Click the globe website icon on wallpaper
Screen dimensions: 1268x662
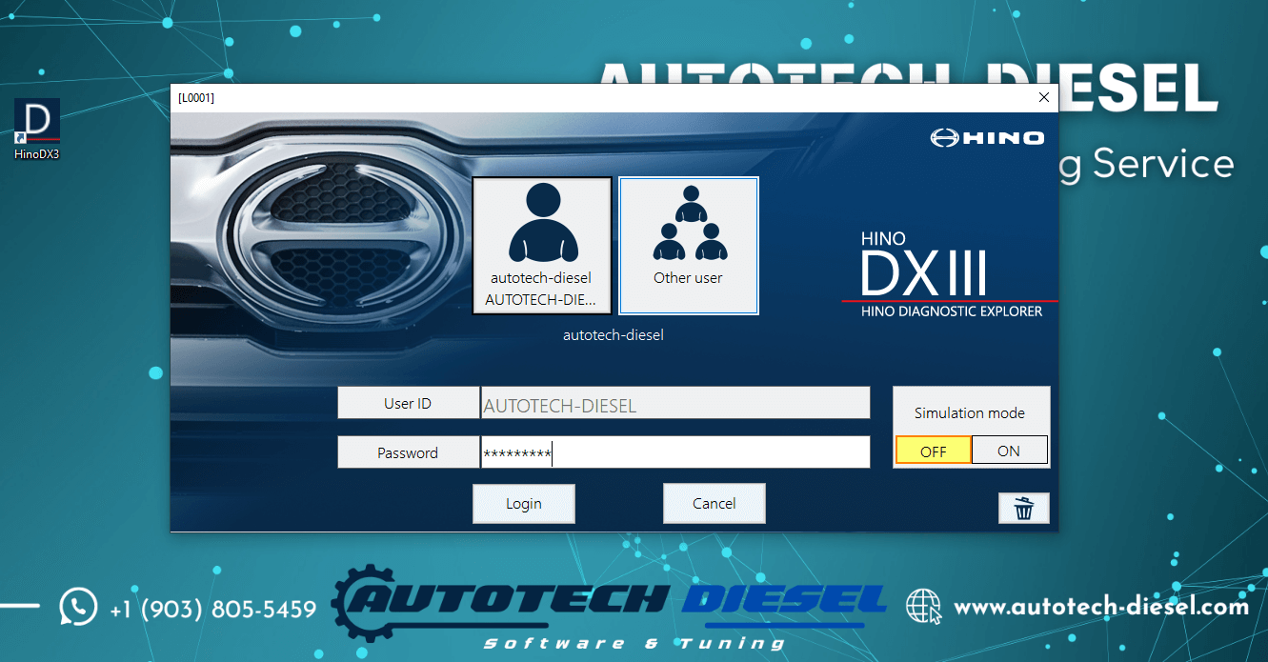(x=923, y=607)
